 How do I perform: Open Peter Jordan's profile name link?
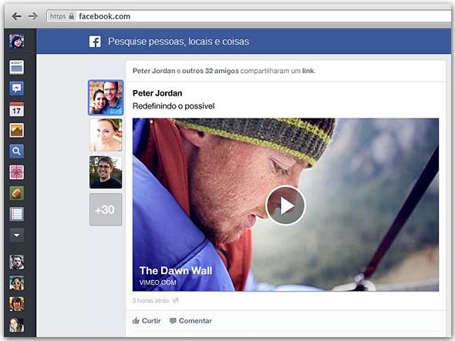157,93
